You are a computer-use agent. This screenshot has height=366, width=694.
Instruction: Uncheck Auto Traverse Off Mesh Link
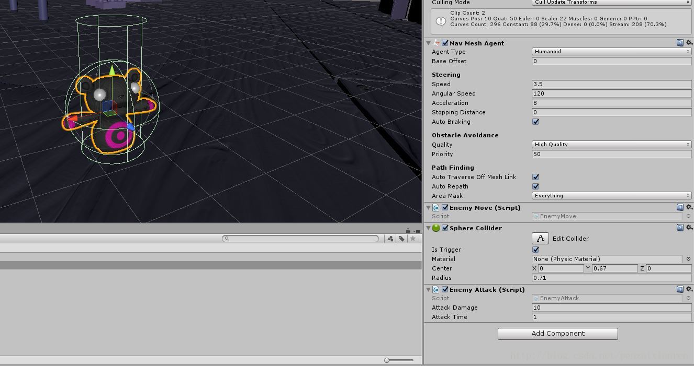click(x=535, y=177)
